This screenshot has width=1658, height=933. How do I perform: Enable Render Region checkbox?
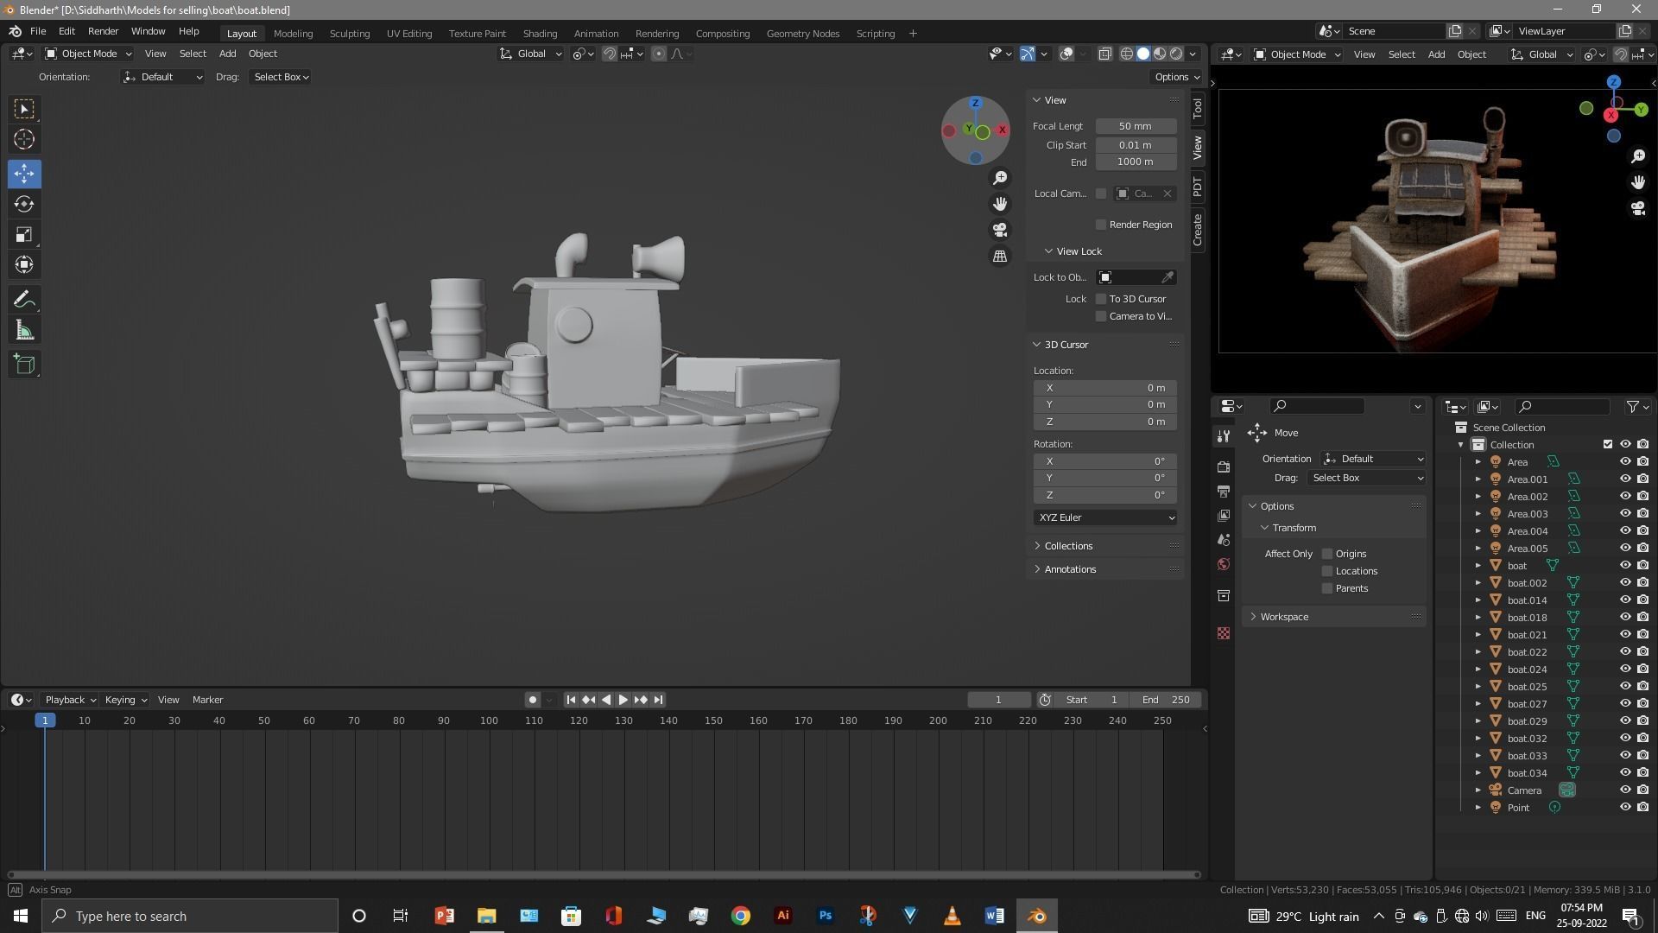pyautogui.click(x=1101, y=225)
